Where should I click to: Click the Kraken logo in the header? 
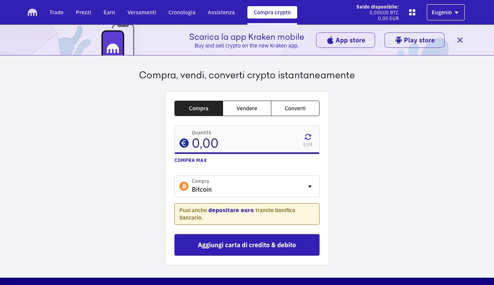[x=32, y=12]
